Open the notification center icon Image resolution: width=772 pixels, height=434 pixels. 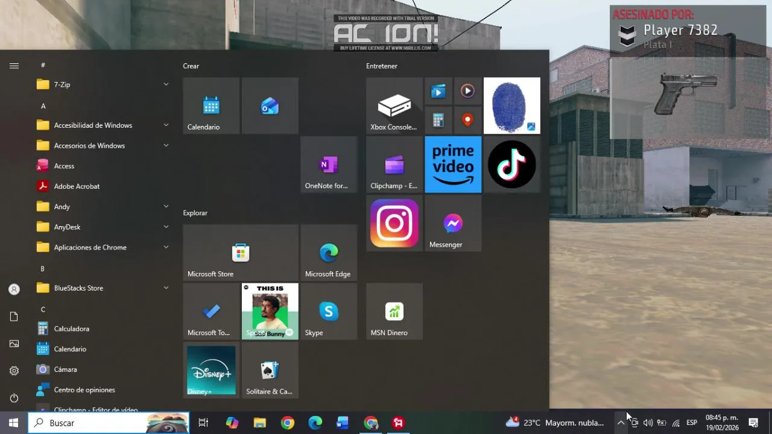point(753,423)
